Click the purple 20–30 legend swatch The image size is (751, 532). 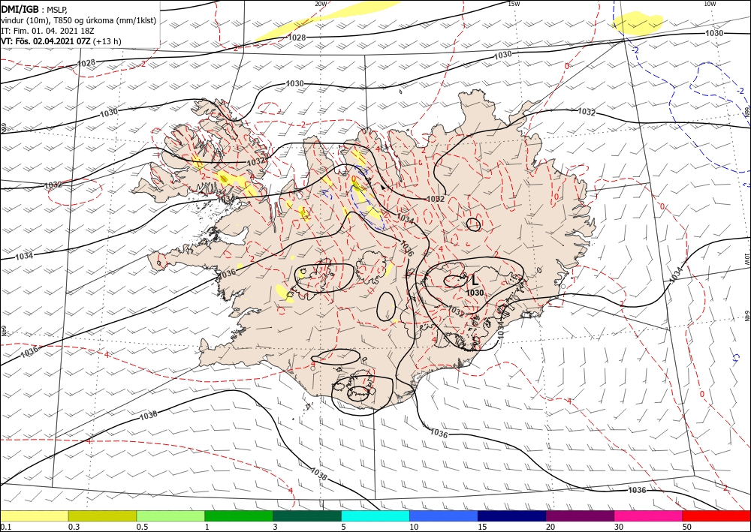pyautogui.click(x=580, y=515)
